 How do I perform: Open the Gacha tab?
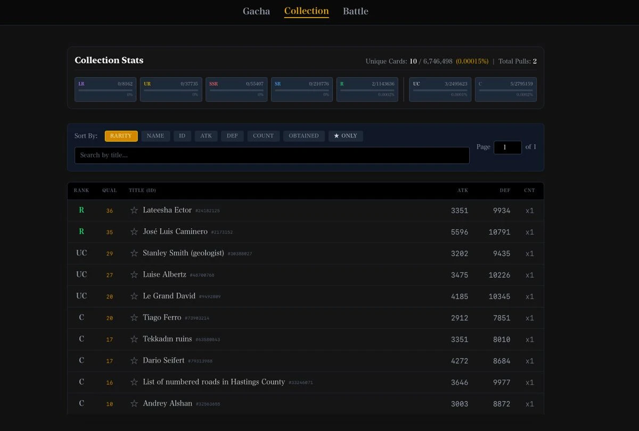(256, 11)
